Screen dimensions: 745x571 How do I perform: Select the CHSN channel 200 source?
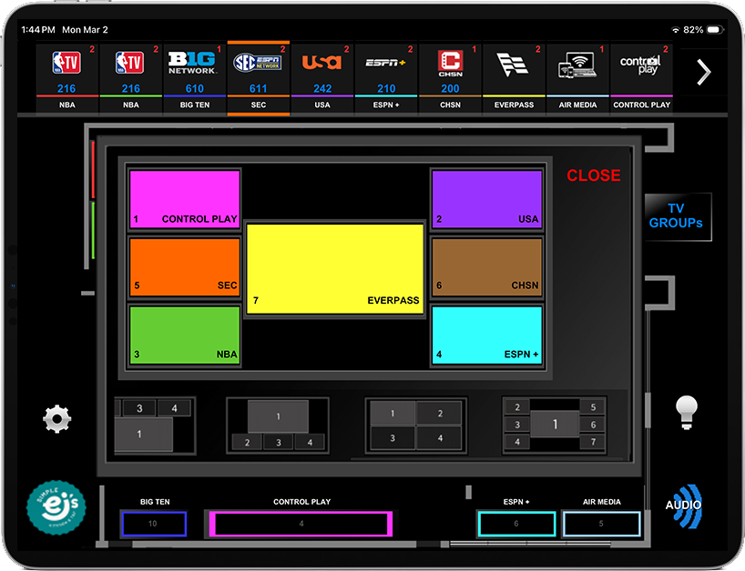[x=450, y=78]
